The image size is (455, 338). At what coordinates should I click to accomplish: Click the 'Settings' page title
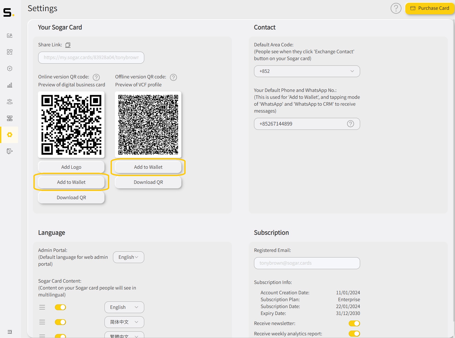42,8
